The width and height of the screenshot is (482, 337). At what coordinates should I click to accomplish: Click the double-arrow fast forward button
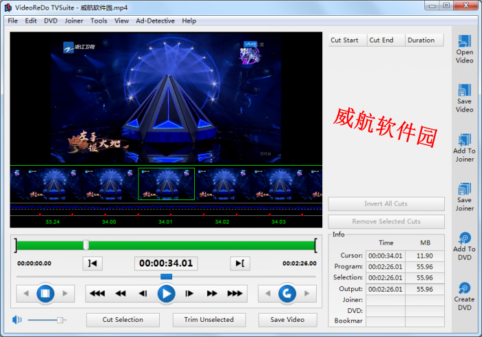[x=212, y=294]
